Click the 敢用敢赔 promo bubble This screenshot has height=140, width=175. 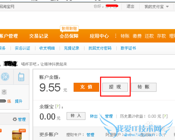click(69, 28)
